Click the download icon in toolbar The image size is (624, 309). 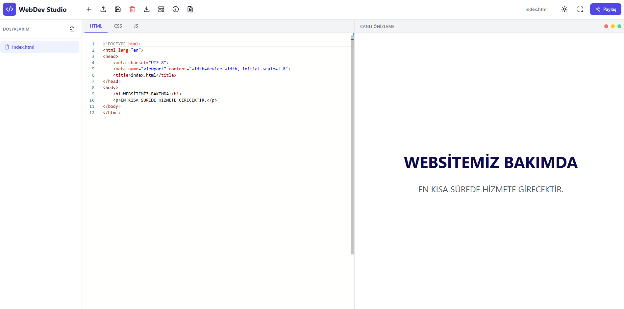(147, 9)
